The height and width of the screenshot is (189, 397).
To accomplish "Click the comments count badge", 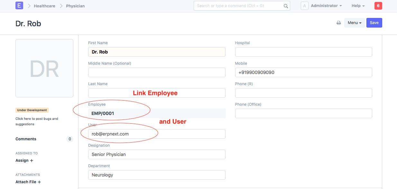I will [x=69, y=139].
